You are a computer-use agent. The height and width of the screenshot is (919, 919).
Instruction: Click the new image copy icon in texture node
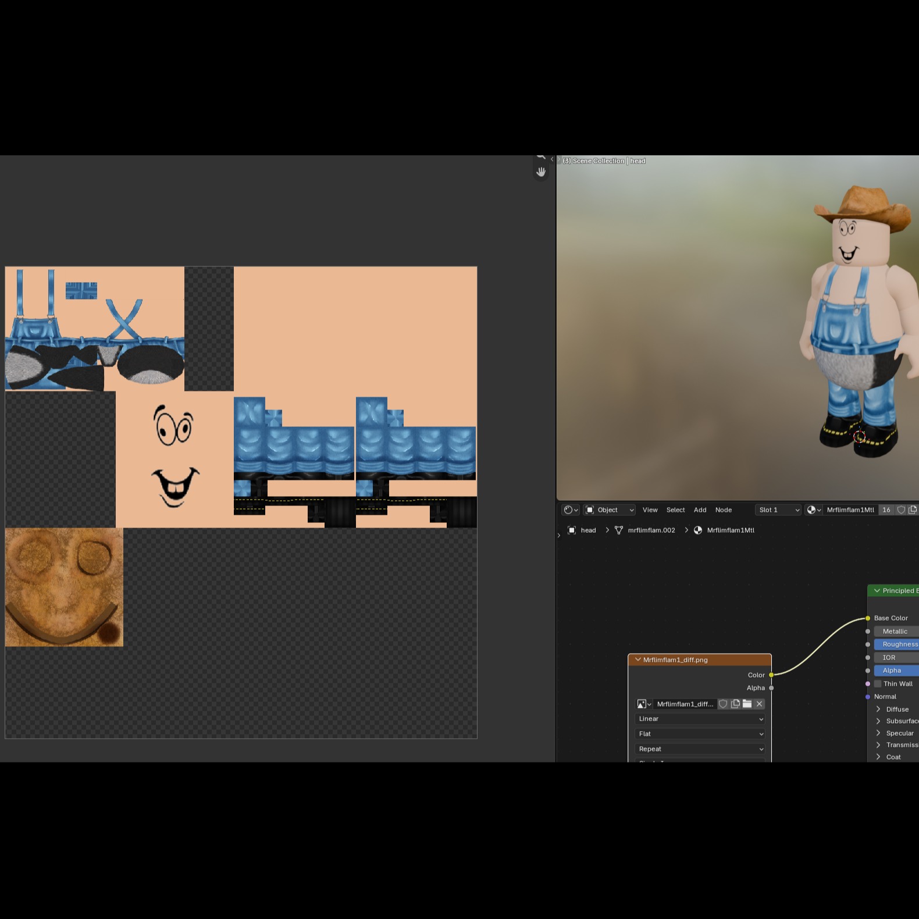[735, 704]
